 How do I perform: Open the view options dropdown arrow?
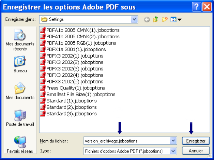coord(180,20)
